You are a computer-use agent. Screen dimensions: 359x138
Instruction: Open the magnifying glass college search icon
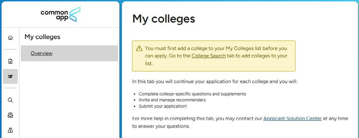[x=10, y=100]
